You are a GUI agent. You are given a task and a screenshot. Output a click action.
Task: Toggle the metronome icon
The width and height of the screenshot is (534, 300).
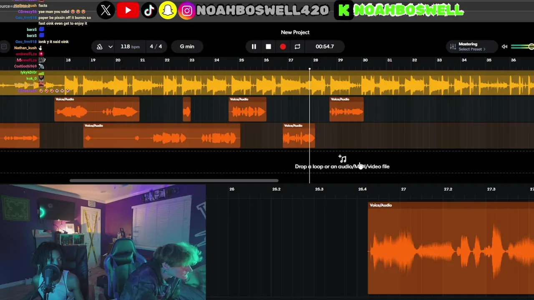point(99,47)
